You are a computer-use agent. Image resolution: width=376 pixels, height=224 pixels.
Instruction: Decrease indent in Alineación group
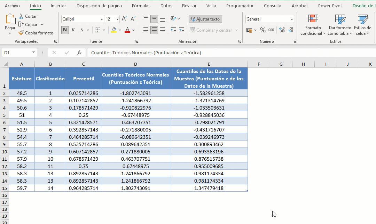pyautogui.click(x=173, y=30)
